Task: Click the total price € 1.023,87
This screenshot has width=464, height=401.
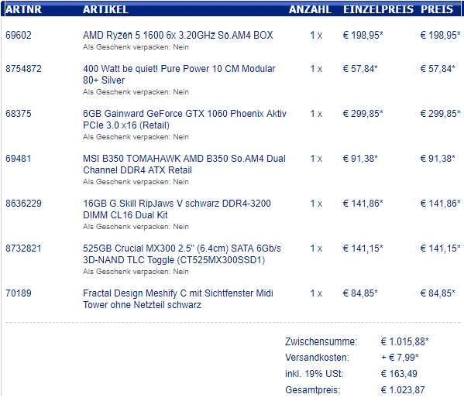Action: point(403,390)
